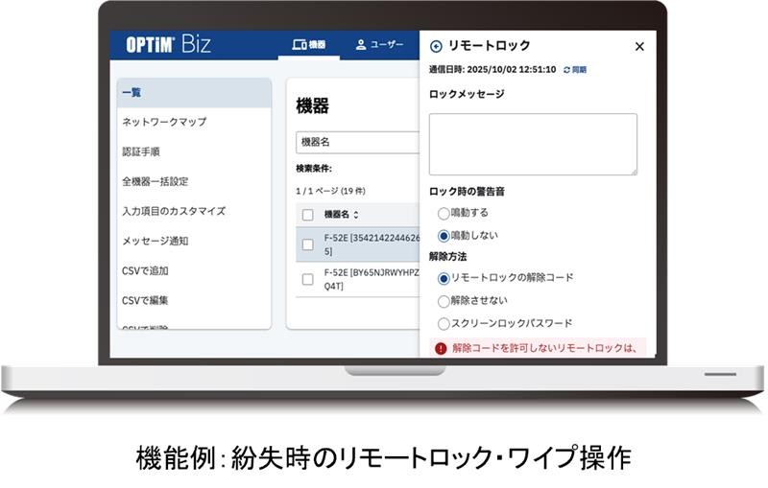Viewport: 768px width, 488px height.
Task: Click the 通信日時 timestamp text
Action: [492, 69]
